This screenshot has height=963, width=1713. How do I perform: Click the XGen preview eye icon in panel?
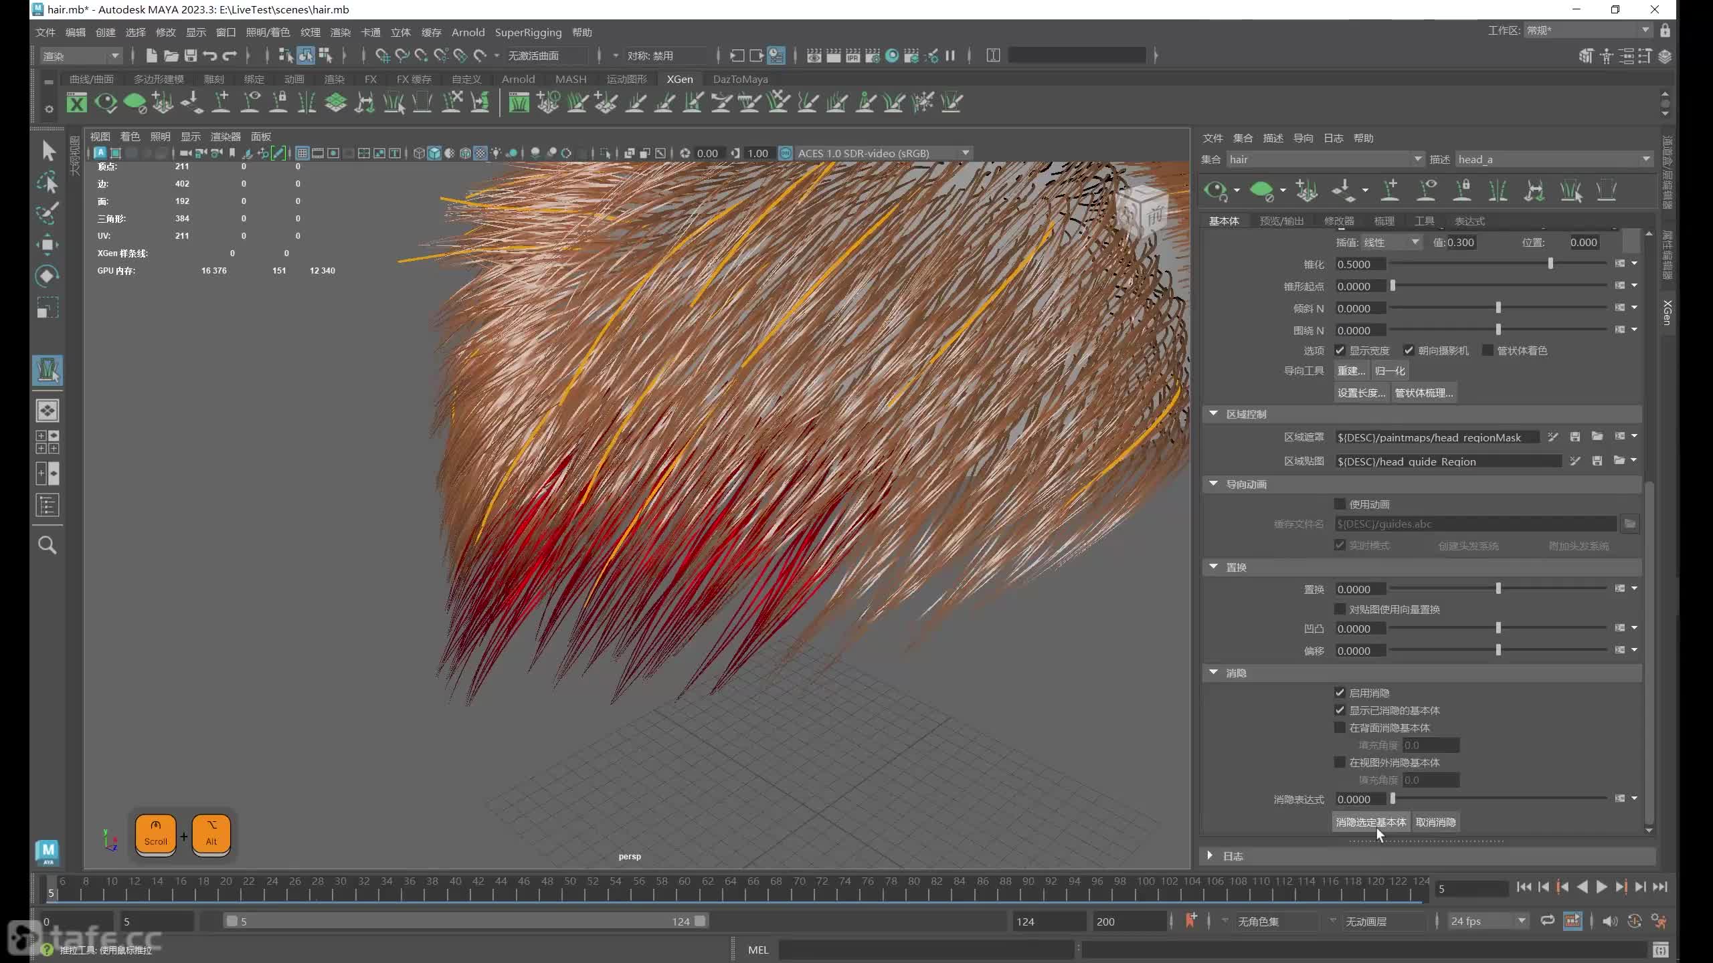[1216, 191]
